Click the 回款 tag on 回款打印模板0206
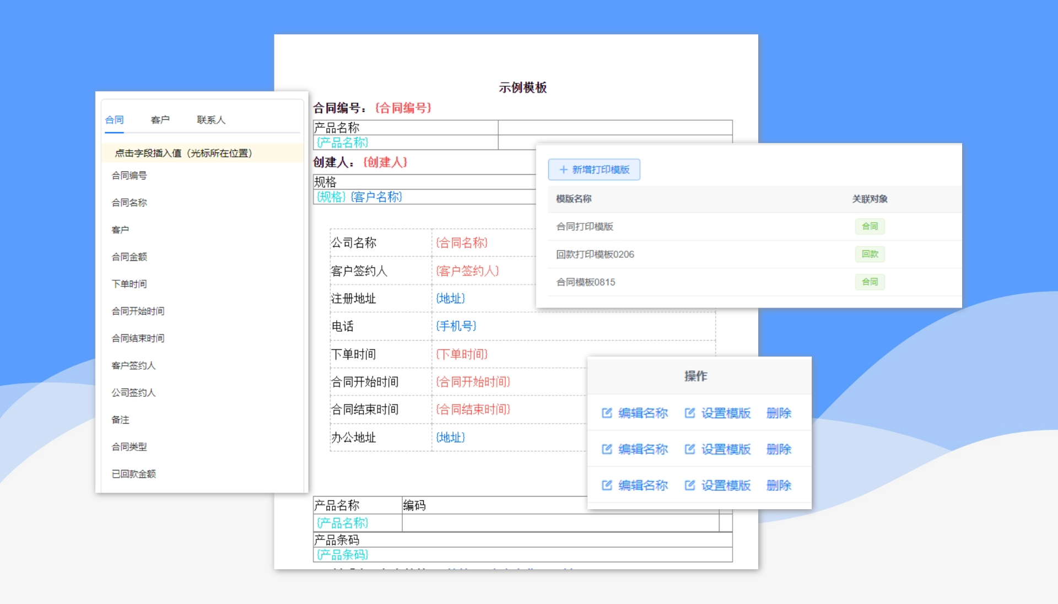The height and width of the screenshot is (604, 1058). pyautogui.click(x=870, y=254)
